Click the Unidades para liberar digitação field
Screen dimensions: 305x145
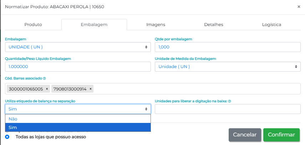[228, 109]
